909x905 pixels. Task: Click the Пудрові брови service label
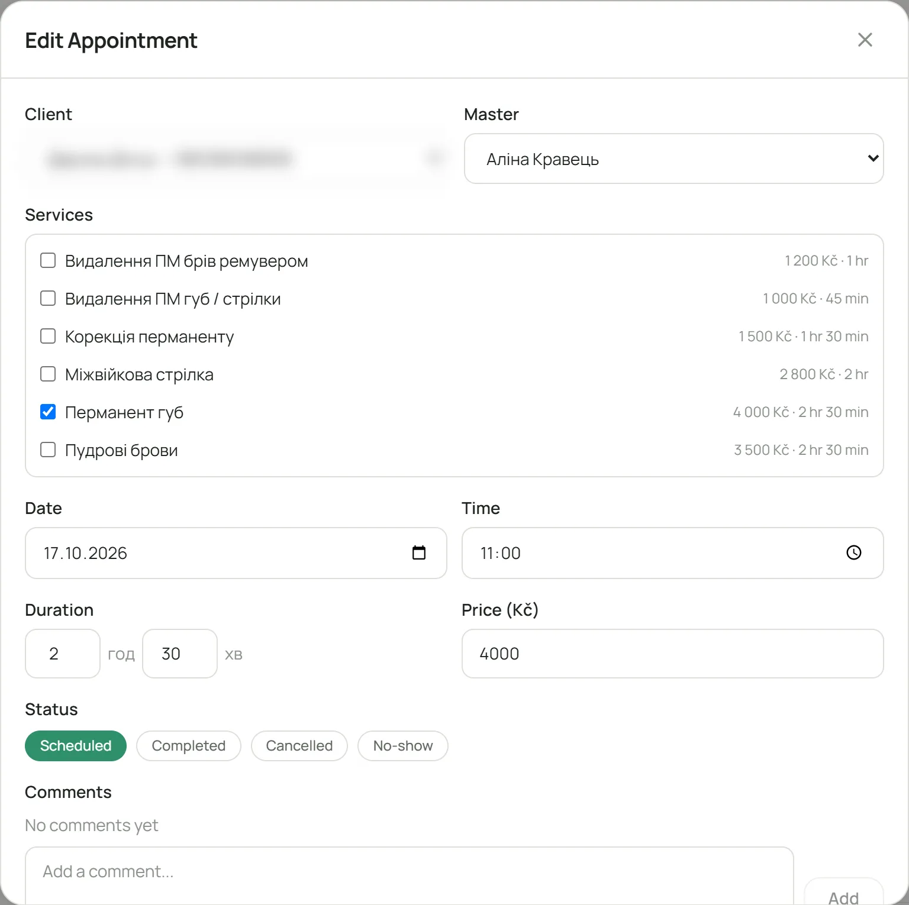[x=121, y=450]
